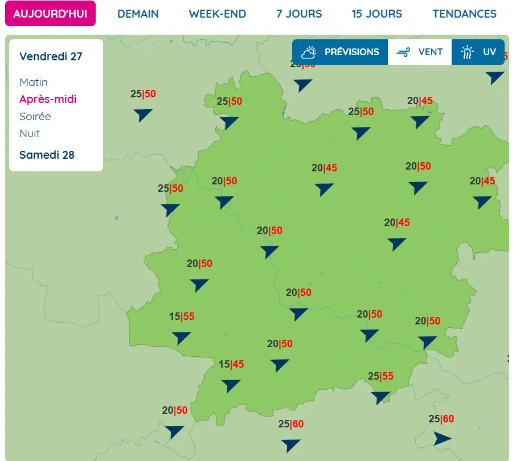Open the WEEK-END forecast tab
This screenshot has width=516, height=461.
click(218, 14)
